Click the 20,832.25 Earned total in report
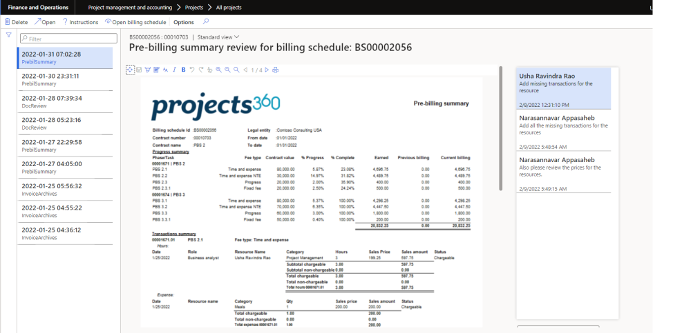The image size is (691, 333). pyautogui.click(x=379, y=225)
